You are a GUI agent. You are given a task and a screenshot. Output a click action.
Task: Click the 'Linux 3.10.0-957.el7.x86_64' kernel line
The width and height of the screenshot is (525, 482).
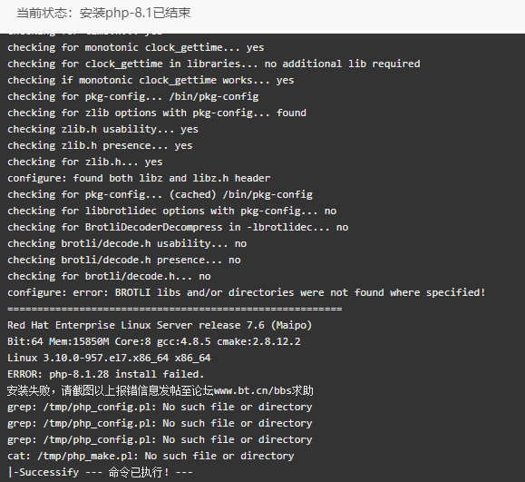(109, 358)
